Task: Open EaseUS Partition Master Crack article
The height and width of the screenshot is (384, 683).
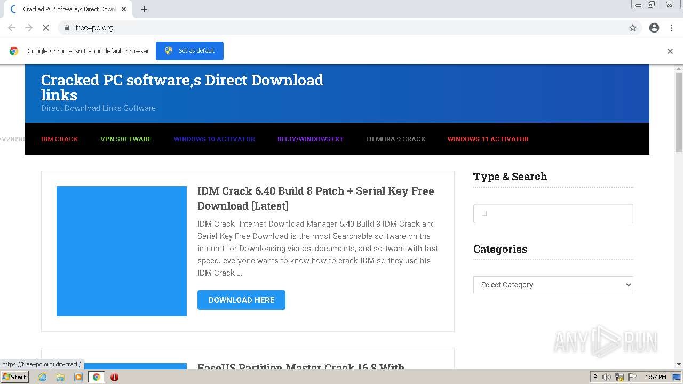Action: pos(301,367)
